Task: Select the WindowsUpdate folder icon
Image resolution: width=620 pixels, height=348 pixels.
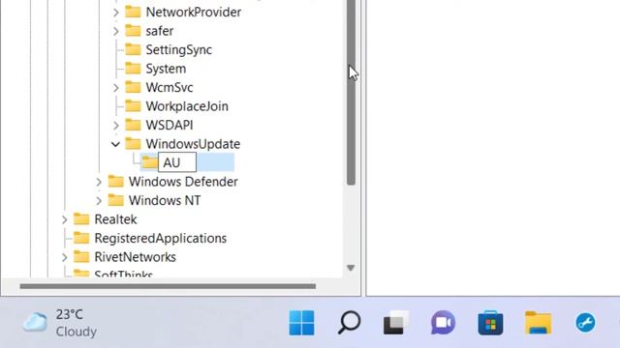Action: coord(133,144)
